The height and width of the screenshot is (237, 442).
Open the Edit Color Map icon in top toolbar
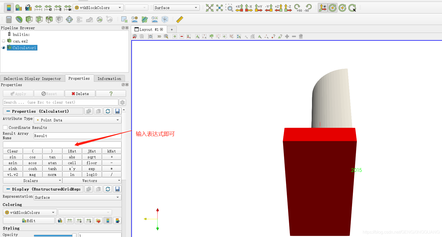click(19, 8)
